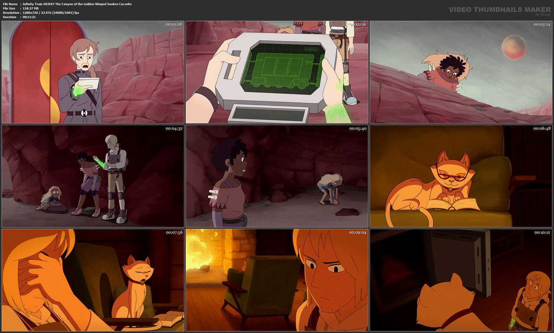Open the cat reading book thumbnail at 00:06:48
The width and height of the screenshot is (554, 333).
click(x=460, y=175)
